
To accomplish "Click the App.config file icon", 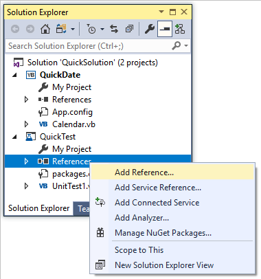I will (43, 112).
